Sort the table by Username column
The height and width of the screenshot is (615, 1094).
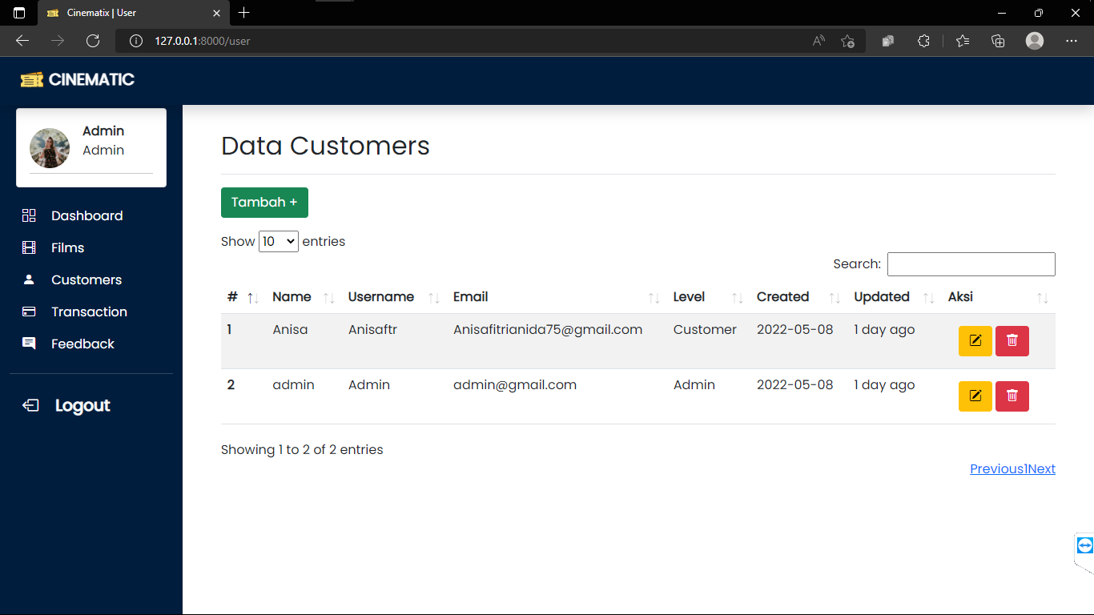pyautogui.click(x=394, y=297)
